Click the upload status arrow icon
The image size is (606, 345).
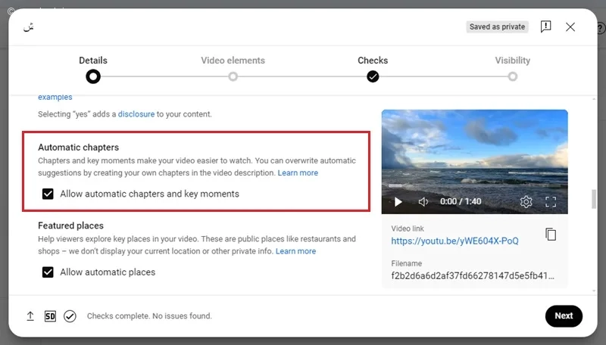(x=30, y=316)
